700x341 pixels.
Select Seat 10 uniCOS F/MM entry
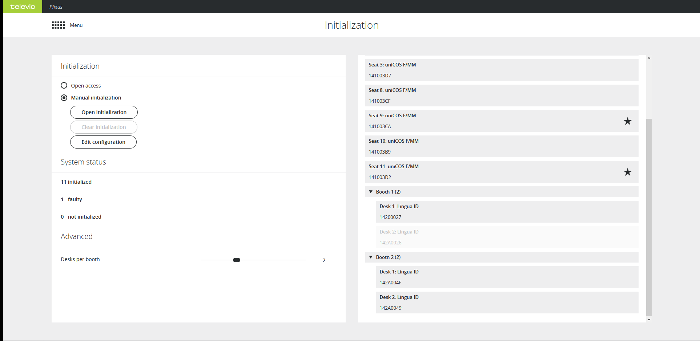pyautogui.click(x=502, y=146)
